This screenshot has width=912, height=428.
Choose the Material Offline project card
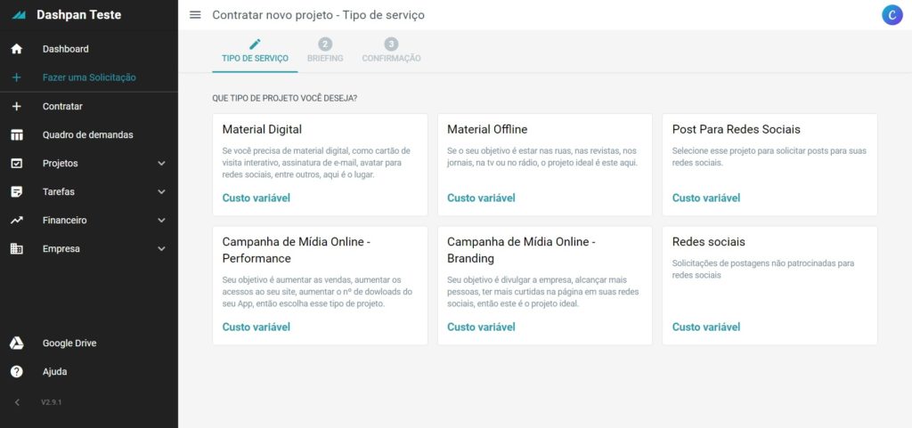(545, 165)
